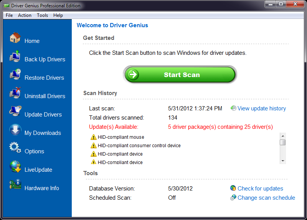Click the Hardware Info circuit board icon
Screen dimensions: 307x220
click(15, 184)
